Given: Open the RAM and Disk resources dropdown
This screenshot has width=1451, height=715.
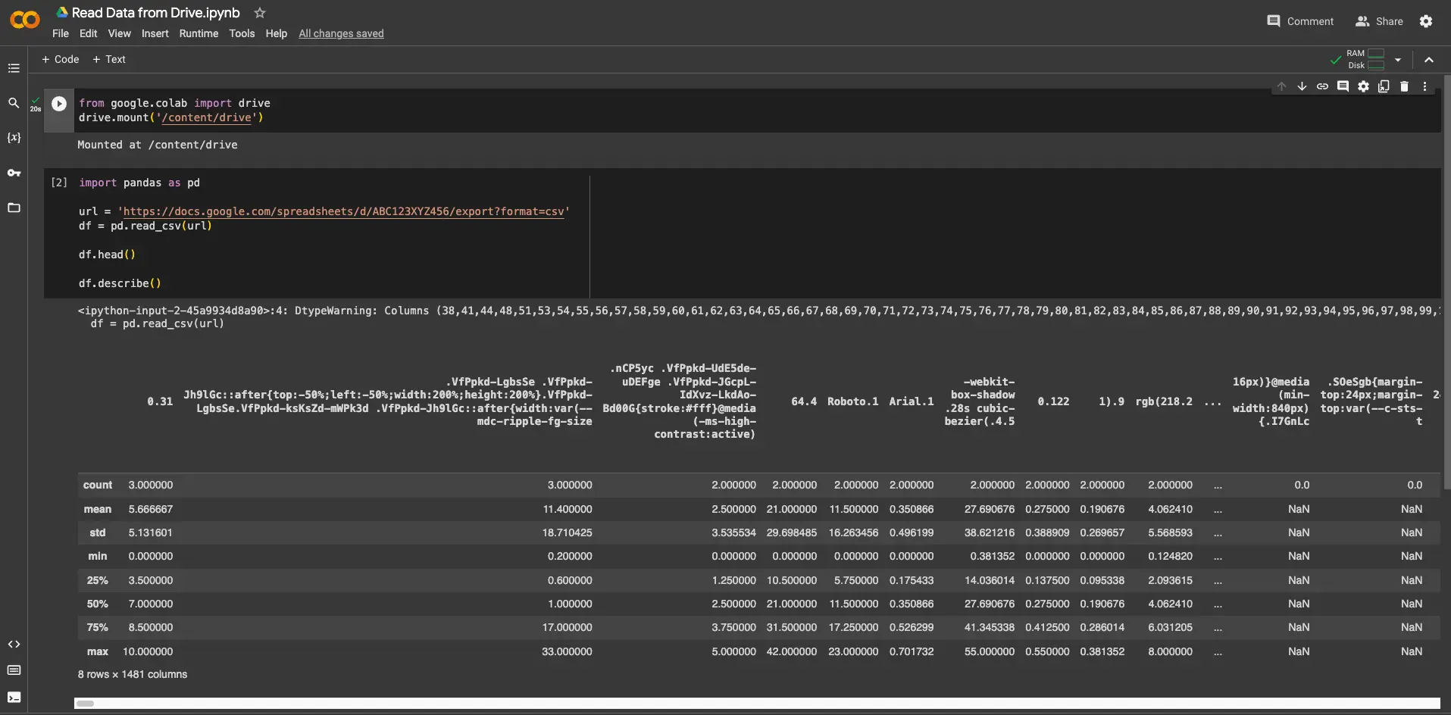Looking at the screenshot, I should click(x=1396, y=59).
